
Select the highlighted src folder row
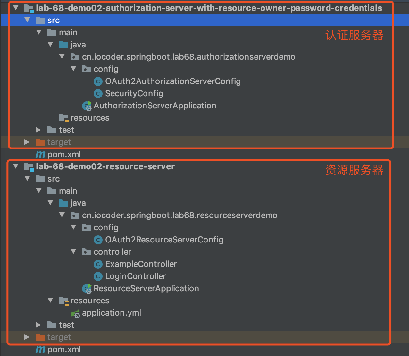point(53,21)
